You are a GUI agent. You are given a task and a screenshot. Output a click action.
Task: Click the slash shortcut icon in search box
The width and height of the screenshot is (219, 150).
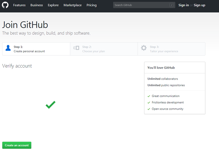(x=172, y=5)
